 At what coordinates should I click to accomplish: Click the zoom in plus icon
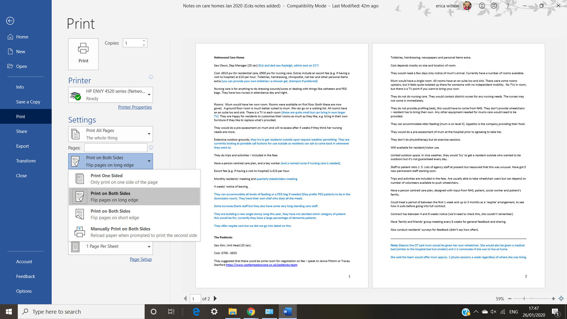(553, 299)
